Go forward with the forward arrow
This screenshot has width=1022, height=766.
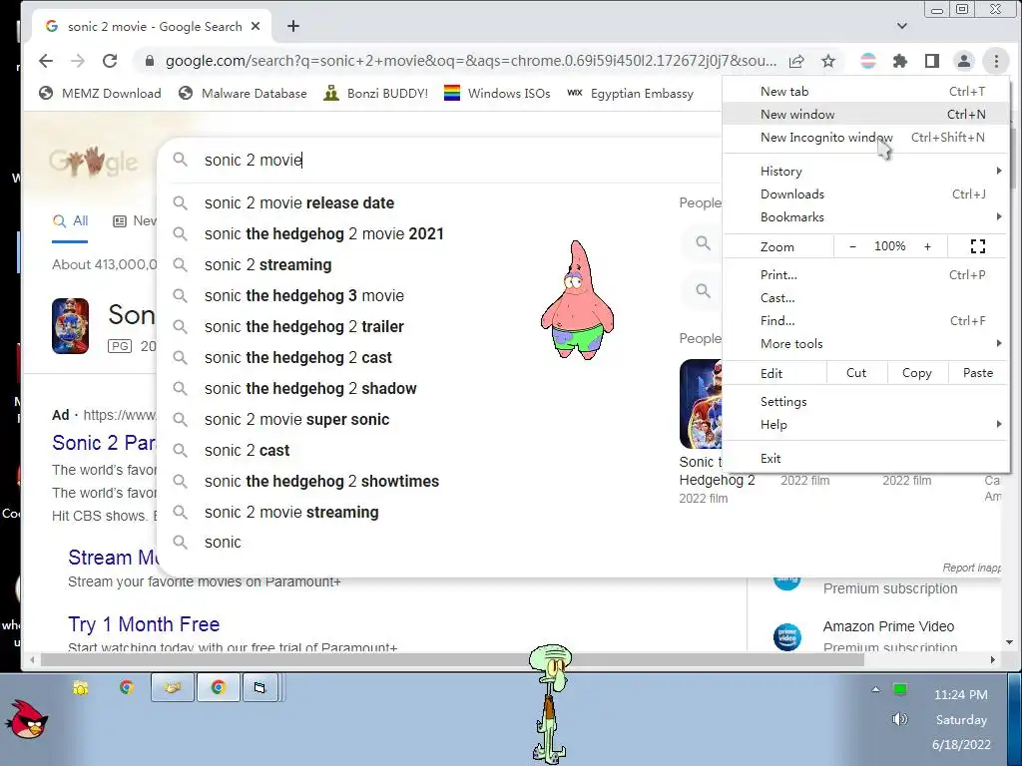78,61
